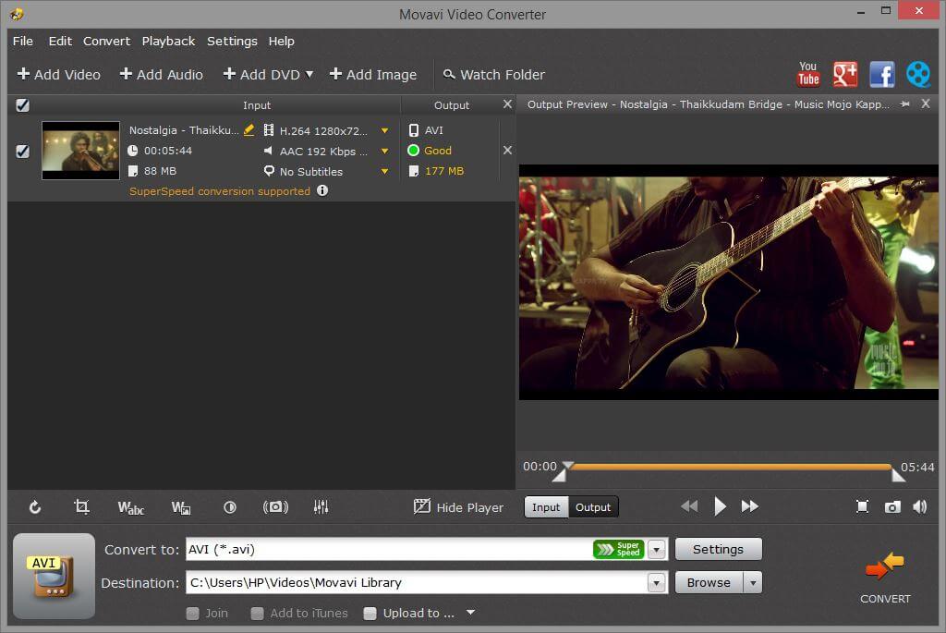This screenshot has width=946, height=633.
Task: Close the Output Preview panel
Action: coord(926,103)
